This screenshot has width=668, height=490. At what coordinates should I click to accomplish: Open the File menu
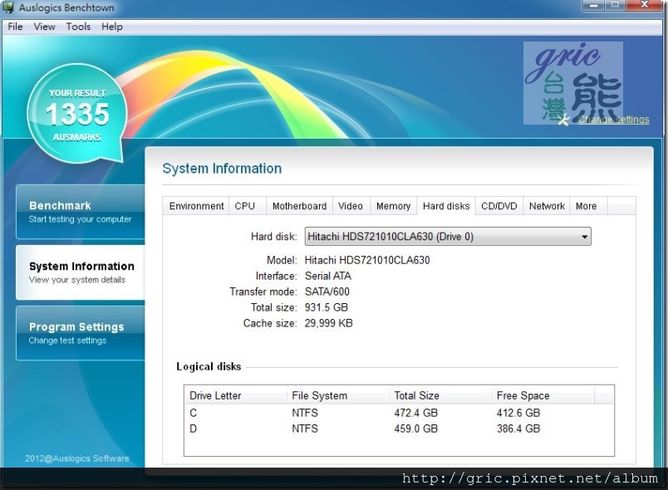[x=15, y=27]
